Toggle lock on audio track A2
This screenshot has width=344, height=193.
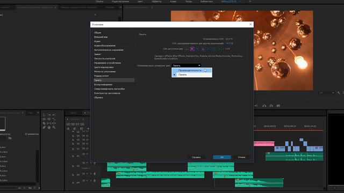pyautogui.click(x=73, y=166)
